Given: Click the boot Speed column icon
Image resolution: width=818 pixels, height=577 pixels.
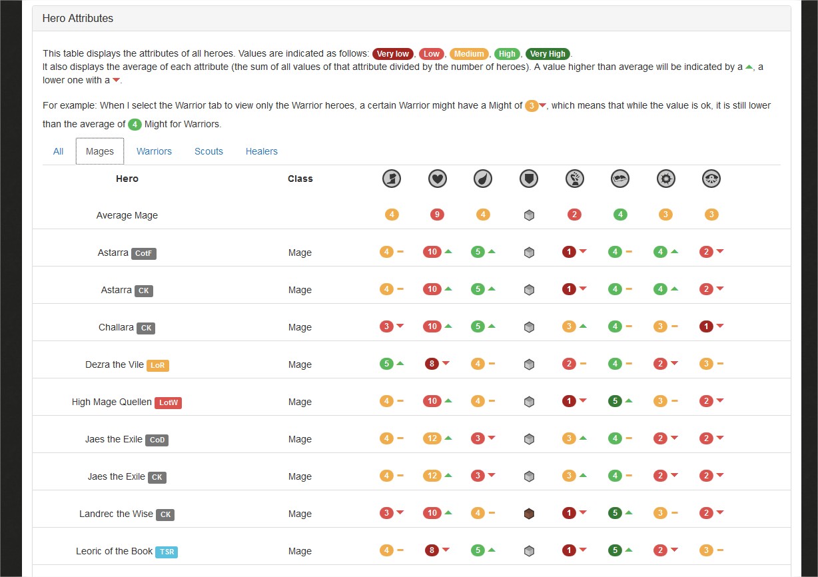Looking at the screenshot, I should pos(392,179).
